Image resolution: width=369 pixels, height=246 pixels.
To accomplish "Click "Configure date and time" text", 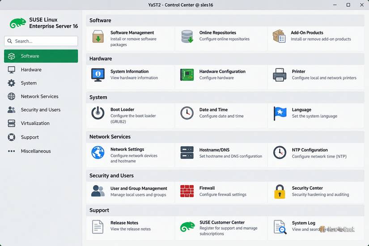I will coord(221,116).
